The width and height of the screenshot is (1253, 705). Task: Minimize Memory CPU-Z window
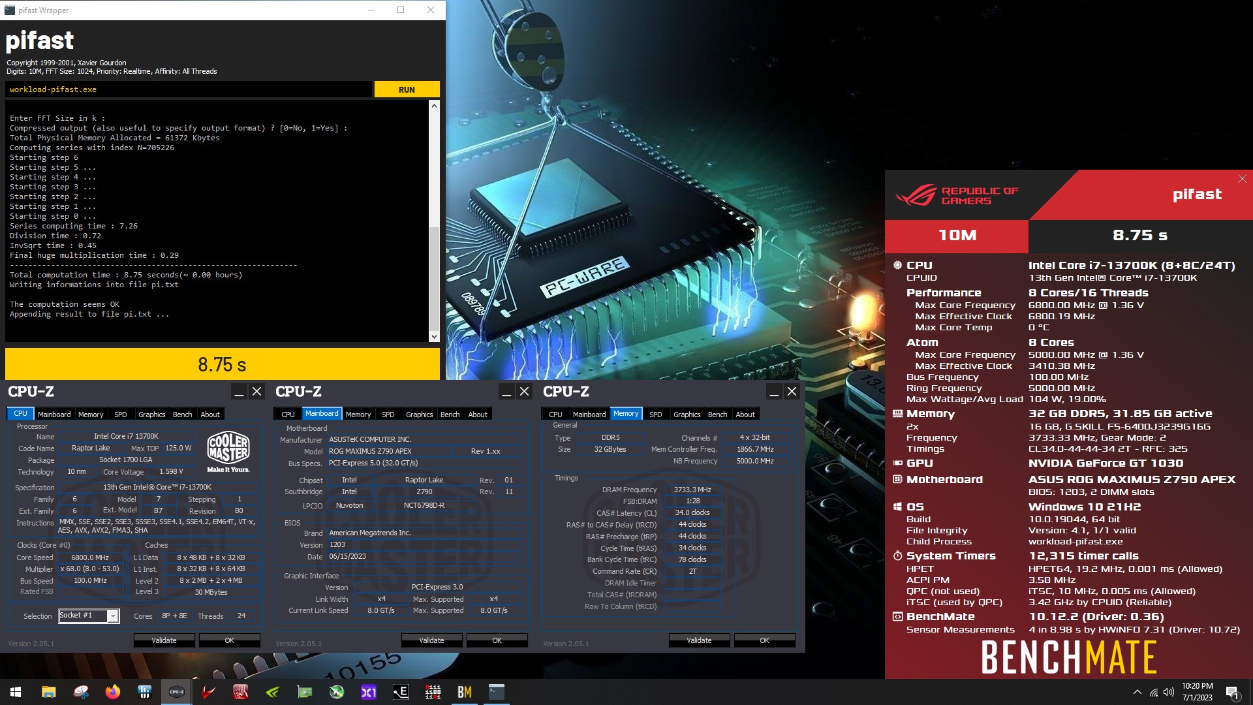(x=774, y=392)
